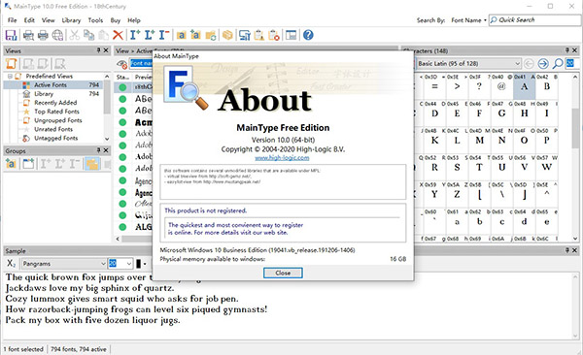Click the Save icon in toolbar

click(x=11, y=35)
